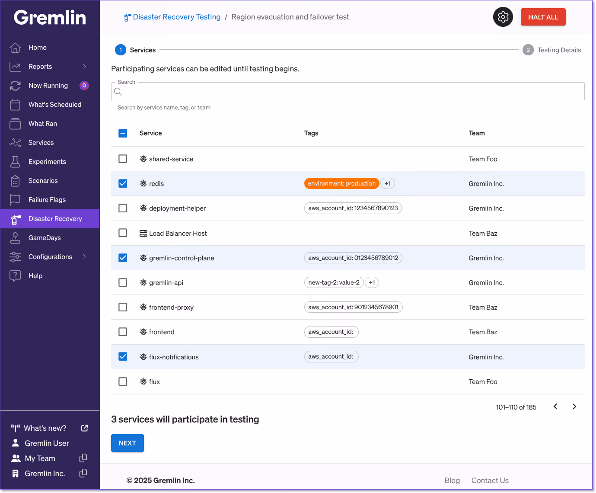The image size is (596, 493).
Task: Click the Now Running refresh icon
Action: click(15, 86)
